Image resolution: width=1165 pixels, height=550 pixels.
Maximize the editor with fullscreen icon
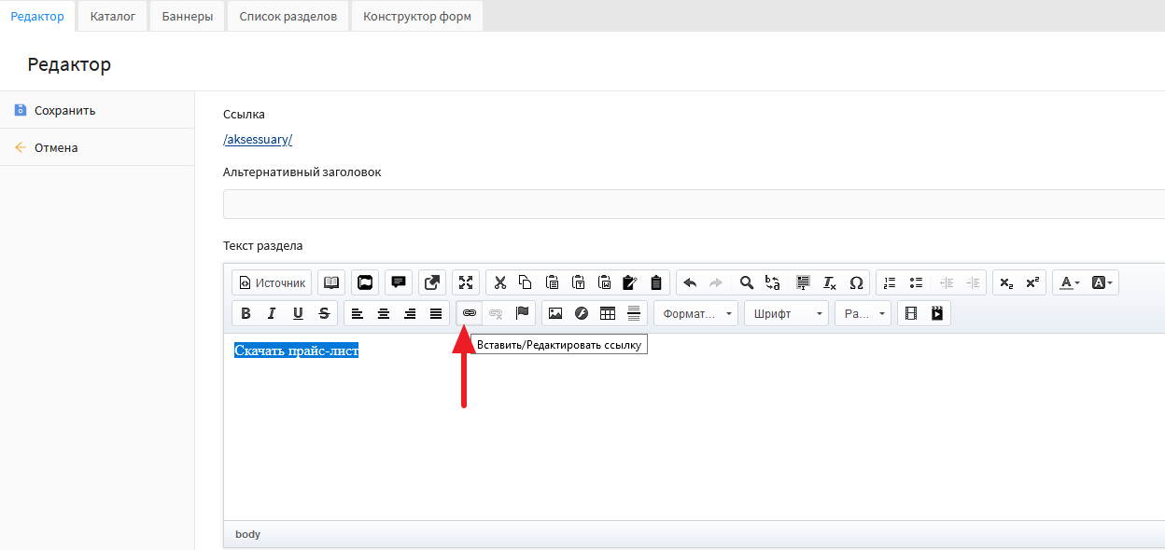[x=466, y=282]
